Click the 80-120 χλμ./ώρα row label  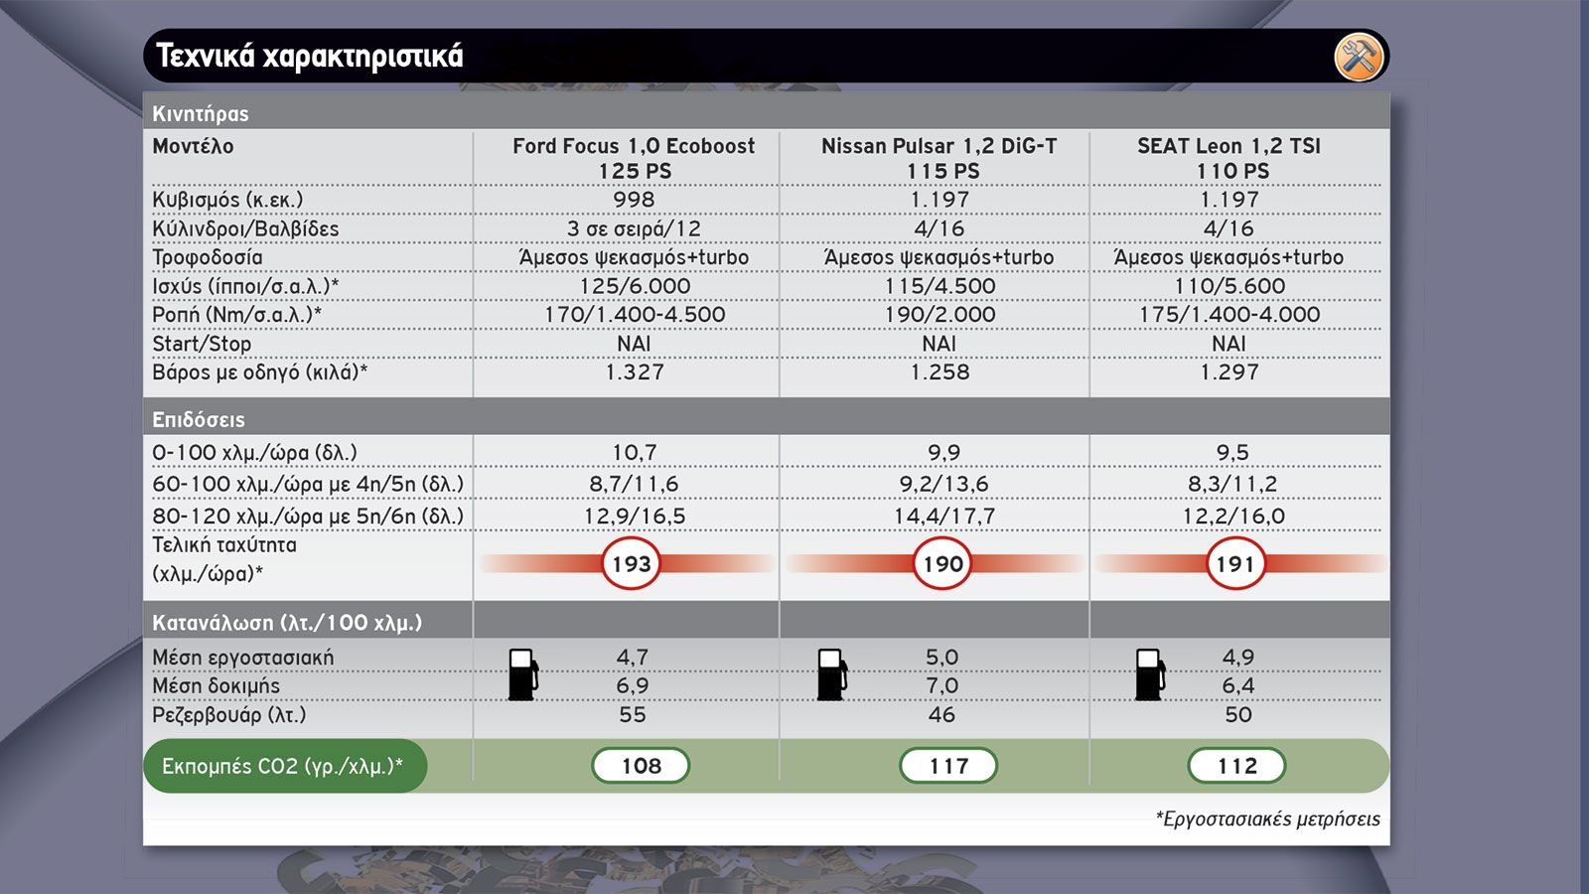[308, 517]
